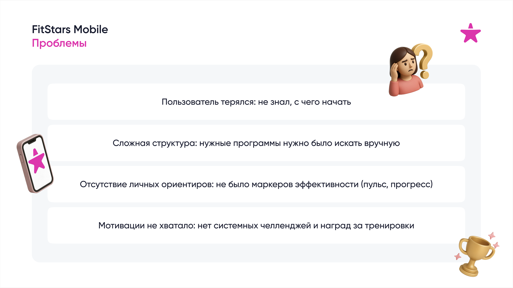Click the word 'вручную' in second card

(x=382, y=143)
